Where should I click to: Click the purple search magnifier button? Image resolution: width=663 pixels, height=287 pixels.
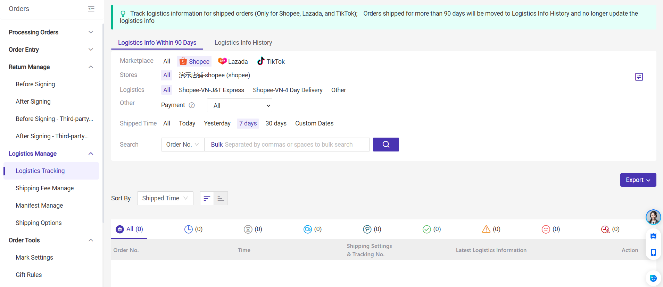point(386,145)
